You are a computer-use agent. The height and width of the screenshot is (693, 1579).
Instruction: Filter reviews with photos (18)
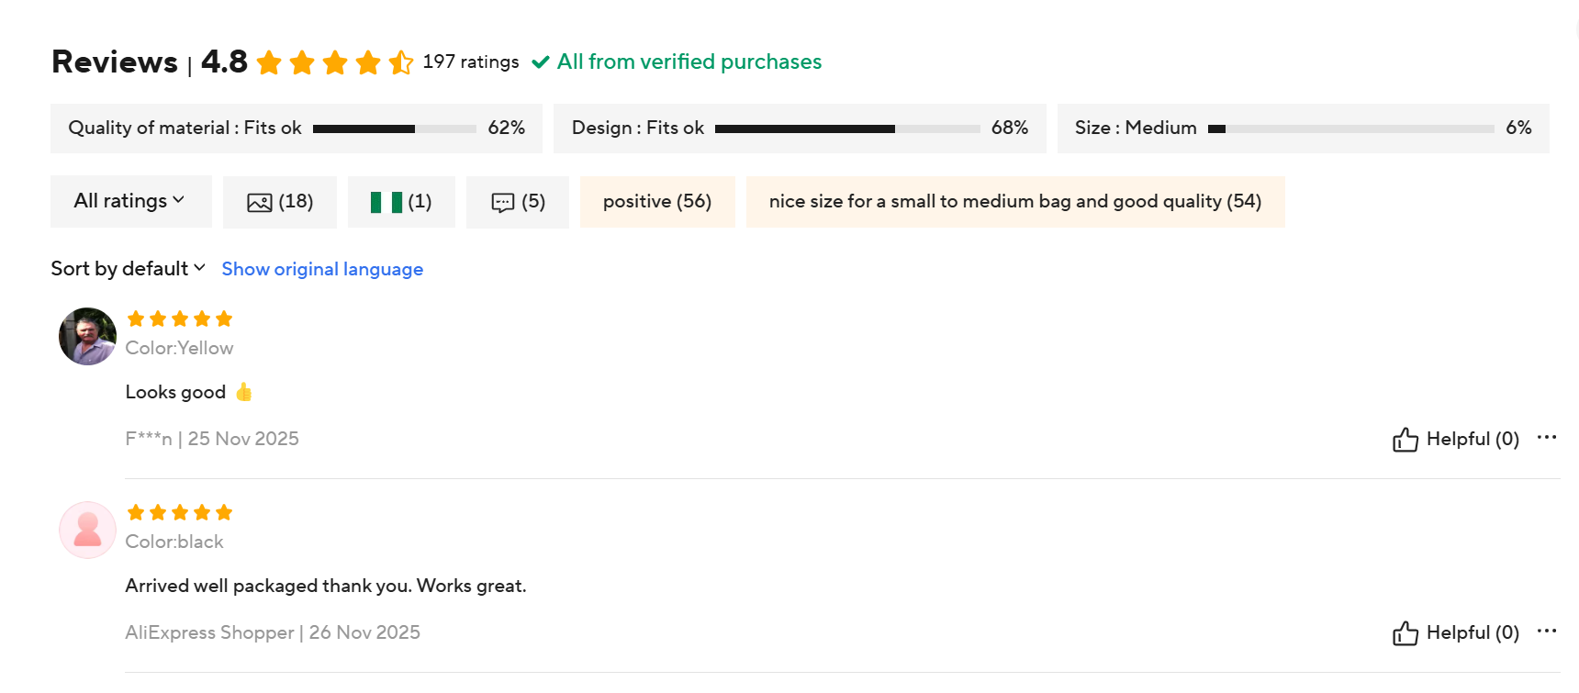point(280,202)
